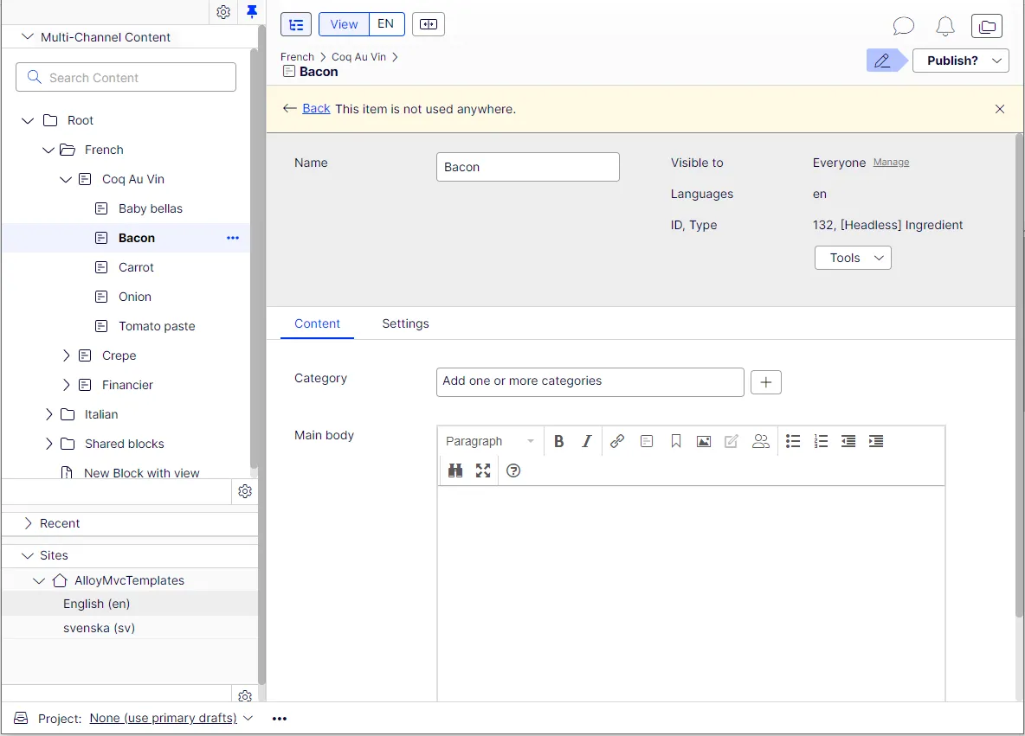1025x736 pixels.
Task: Click the Back link in notification
Action: [x=316, y=108]
